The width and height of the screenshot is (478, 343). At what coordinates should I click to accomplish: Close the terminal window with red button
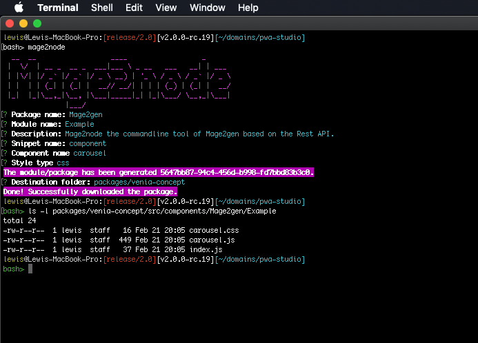tap(10, 23)
